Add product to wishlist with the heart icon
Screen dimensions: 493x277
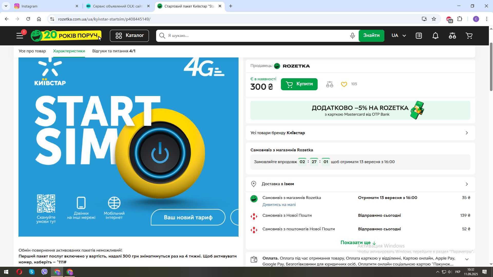344,84
